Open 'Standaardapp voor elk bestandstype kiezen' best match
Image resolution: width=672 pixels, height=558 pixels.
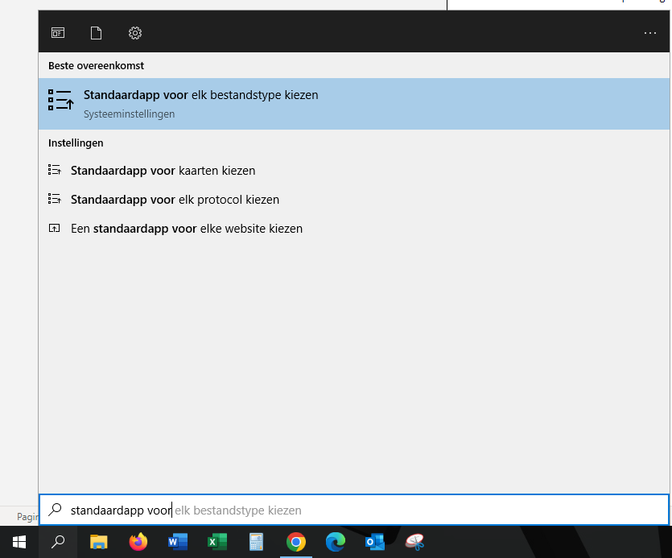coord(200,103)
